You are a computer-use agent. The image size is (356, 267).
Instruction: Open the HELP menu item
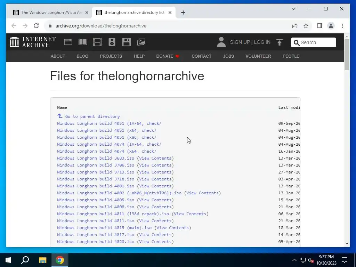click(x=139, y=56)
